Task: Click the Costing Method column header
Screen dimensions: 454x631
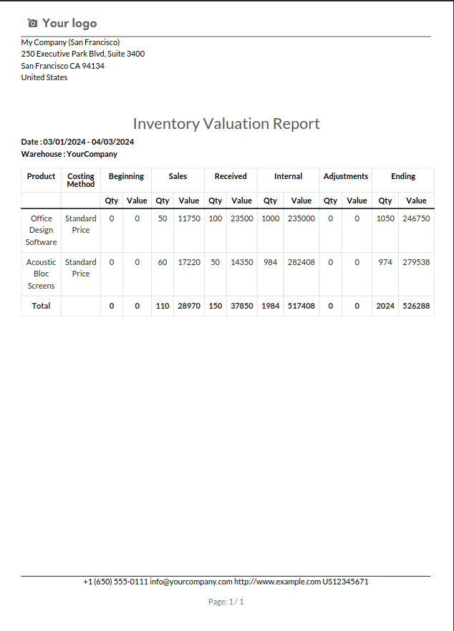Action: click(80, 180)
